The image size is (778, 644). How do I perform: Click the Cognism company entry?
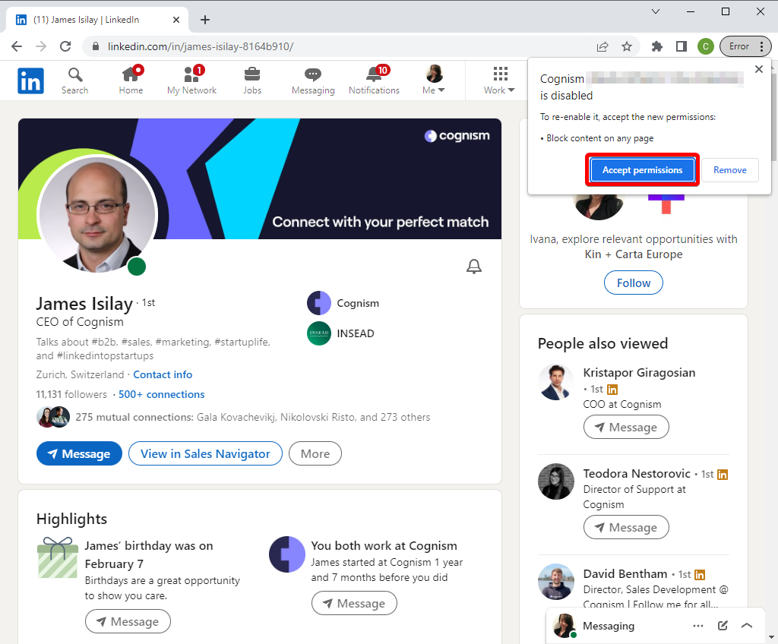[x=343, y=303]
